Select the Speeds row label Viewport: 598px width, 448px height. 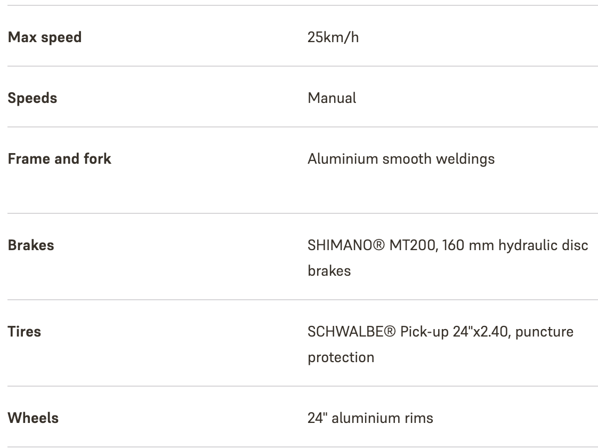pyautogui.click(x=33, y=98)
